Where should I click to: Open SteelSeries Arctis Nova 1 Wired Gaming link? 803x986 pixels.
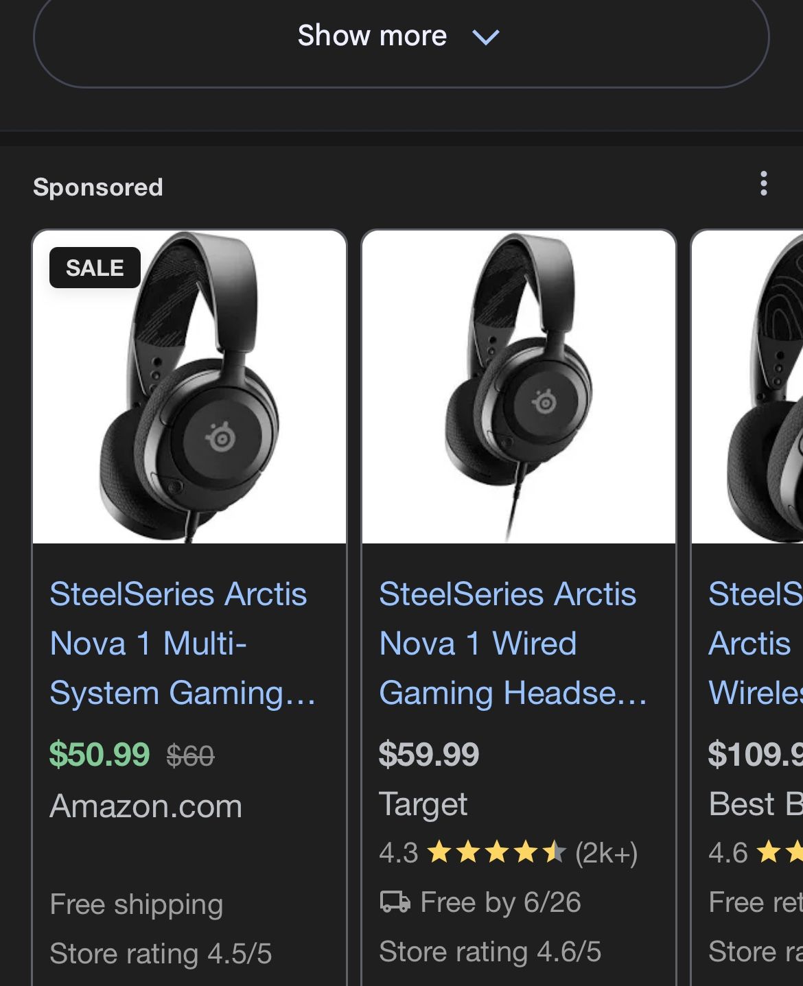(x=509, y=644)
